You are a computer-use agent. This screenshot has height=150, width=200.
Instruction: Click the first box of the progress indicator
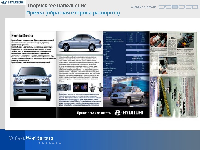(x=162, y=7)
